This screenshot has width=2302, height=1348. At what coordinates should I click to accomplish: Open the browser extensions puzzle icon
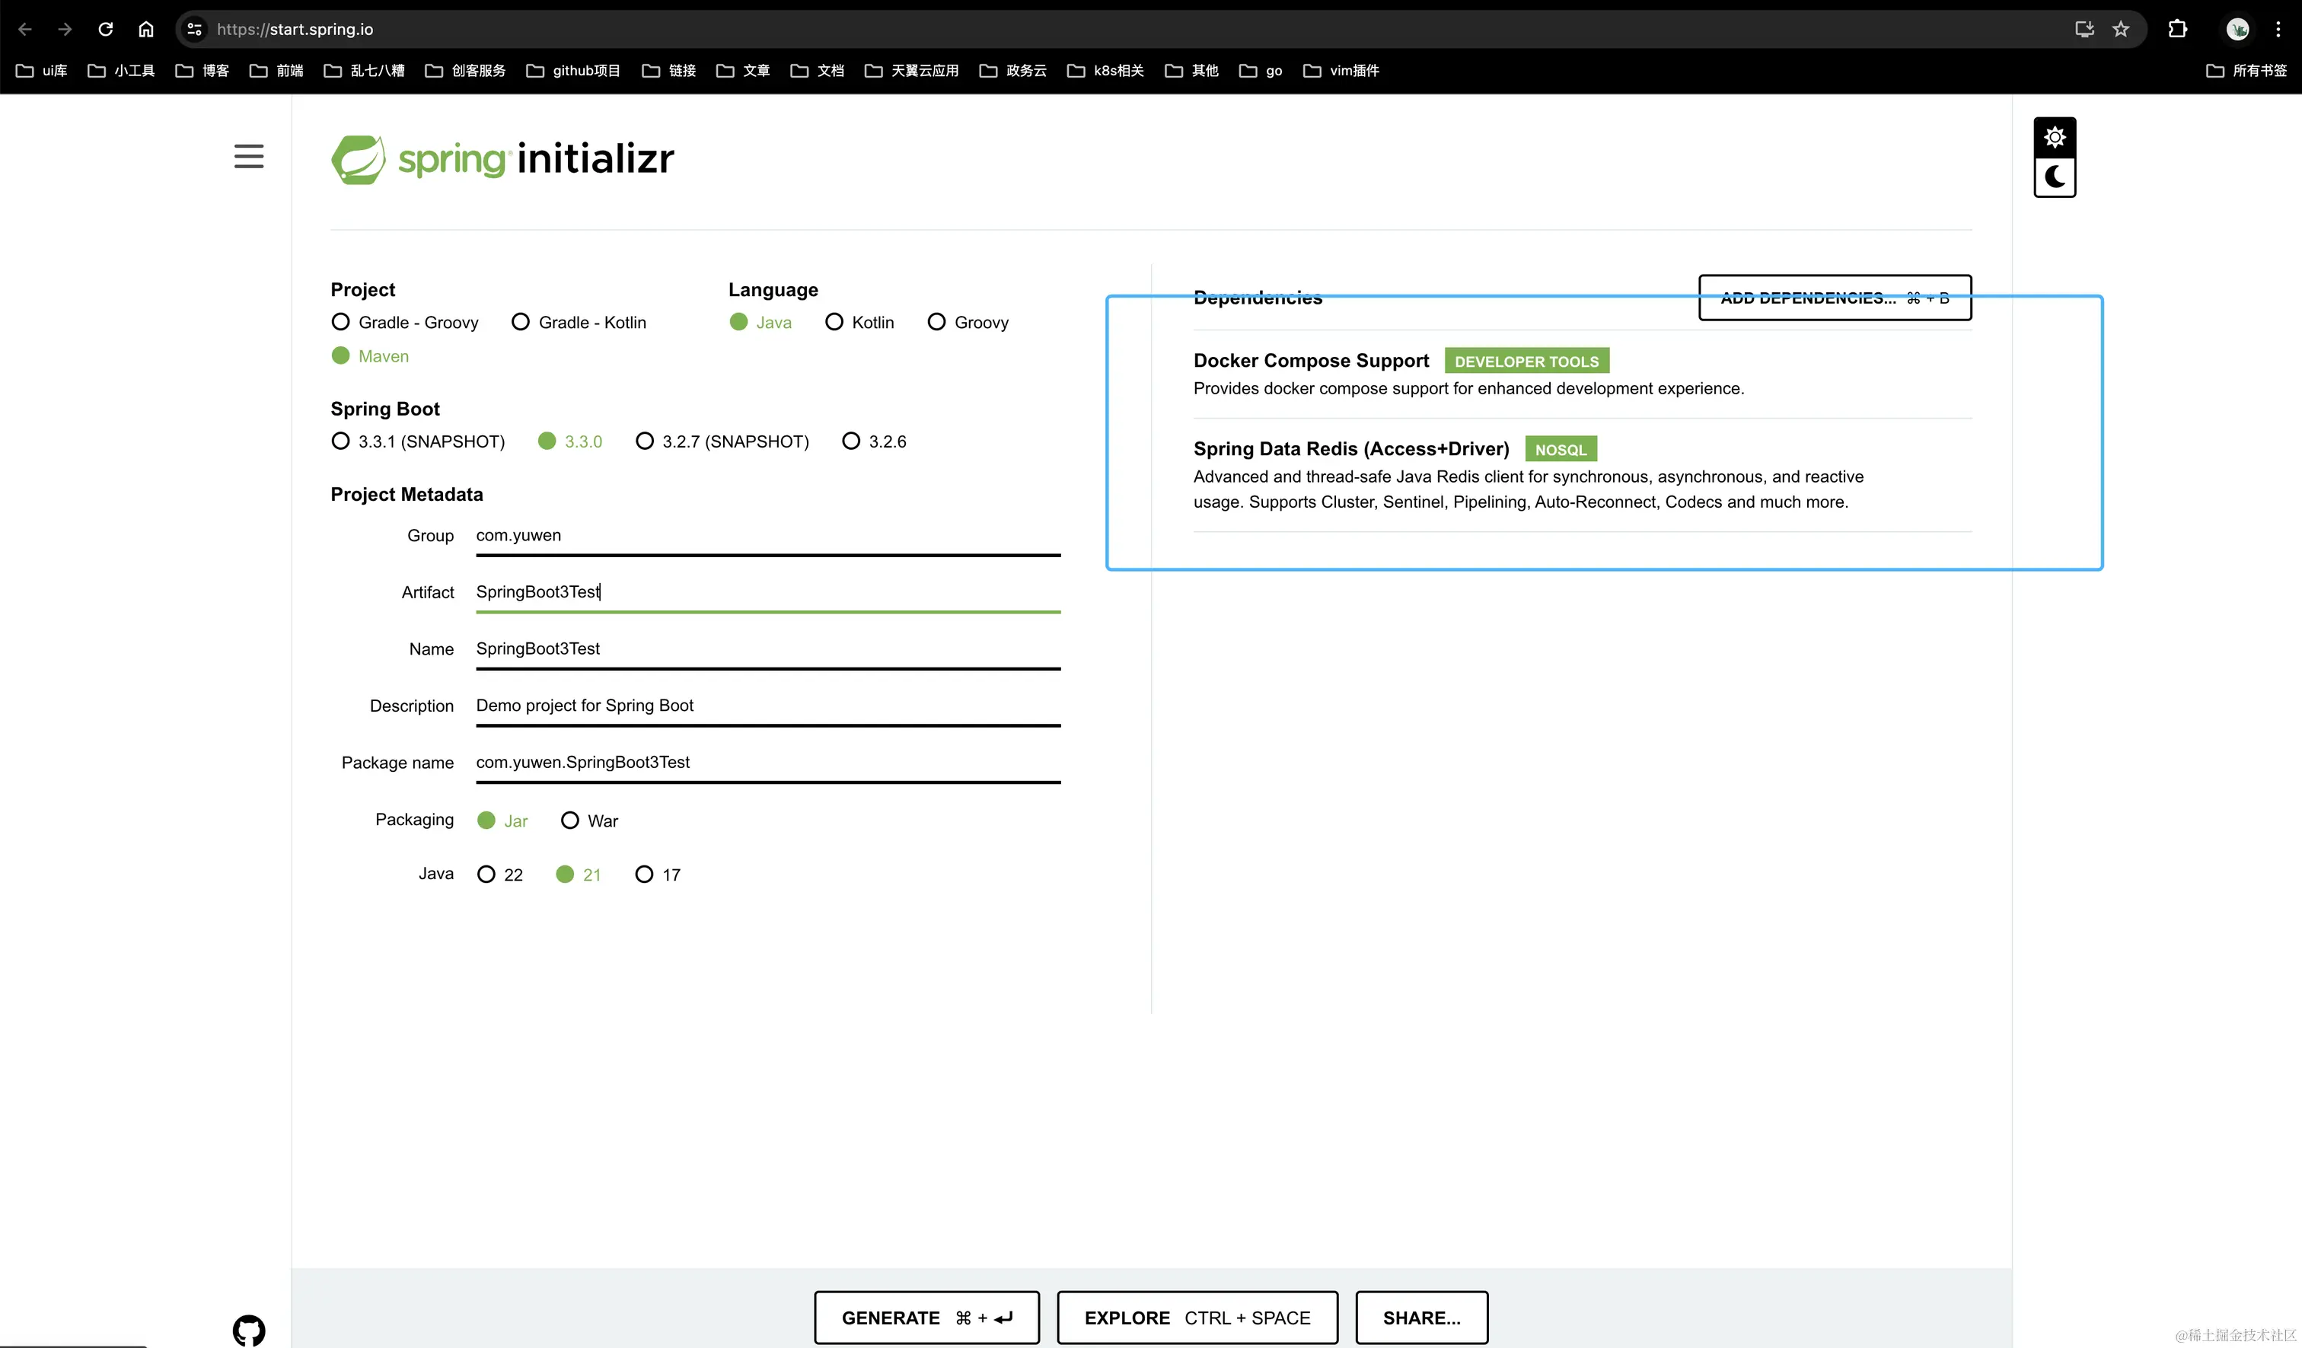pyautogui.click(x=2178, y=29)
